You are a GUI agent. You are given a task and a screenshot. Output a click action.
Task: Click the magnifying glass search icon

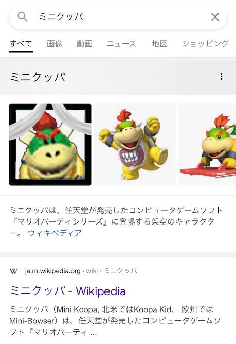[x=23, y=16]
